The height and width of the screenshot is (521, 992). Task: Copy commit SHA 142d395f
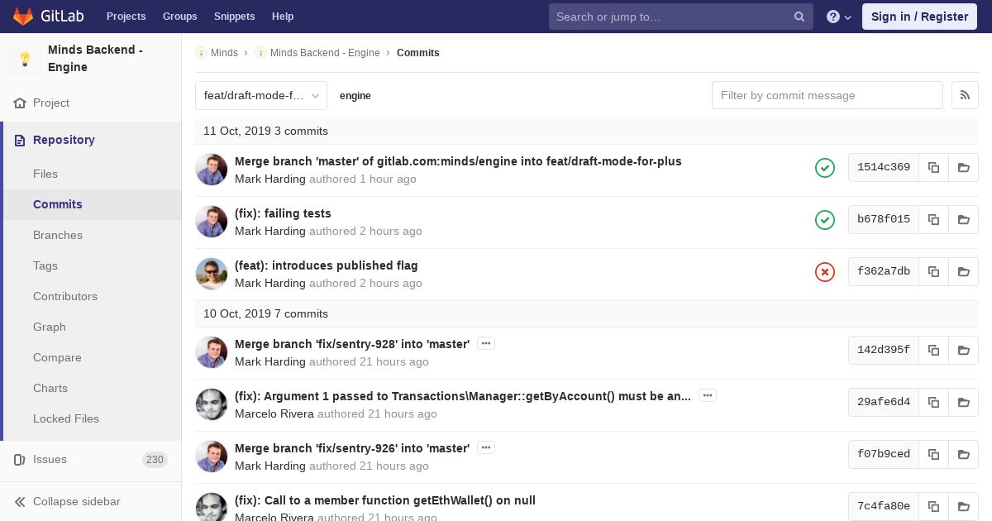point(933,350)
